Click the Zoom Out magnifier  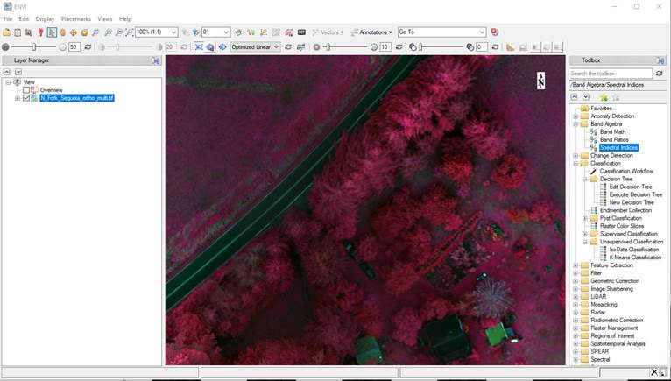(118, 32)
